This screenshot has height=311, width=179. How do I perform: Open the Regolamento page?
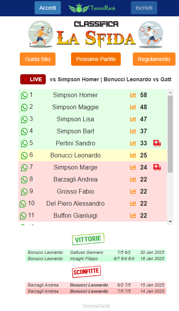(154, 59)
